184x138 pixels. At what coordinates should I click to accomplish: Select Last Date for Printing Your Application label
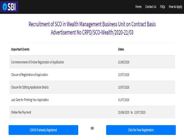click(x=30, y=100)
